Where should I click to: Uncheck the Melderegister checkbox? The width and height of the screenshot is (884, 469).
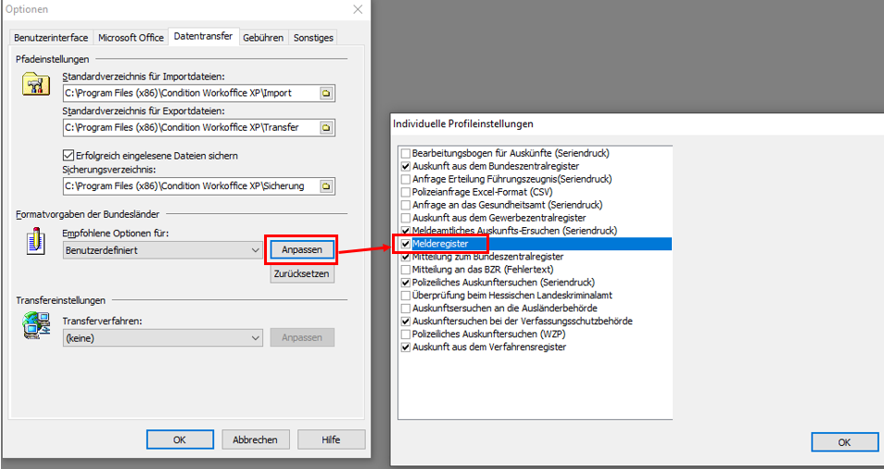(x=405, y=243)
